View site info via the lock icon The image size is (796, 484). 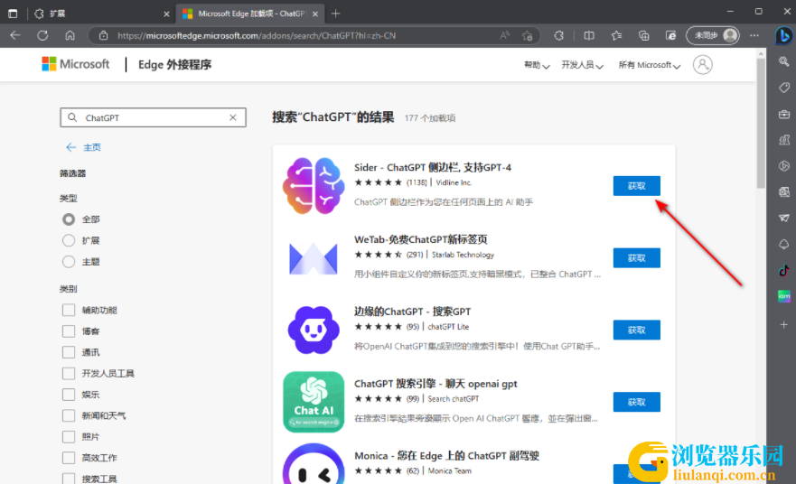(x=104, y=35)
